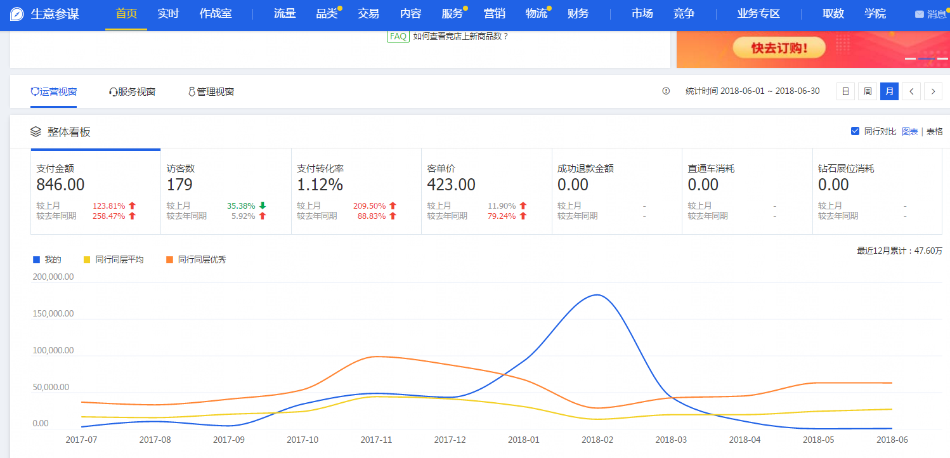
Task: Click the 整体看板 layers icon
Action: pos(36,132)
